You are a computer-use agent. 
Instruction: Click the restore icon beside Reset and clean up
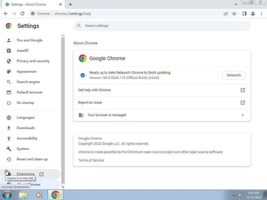(x=9, y=159)
